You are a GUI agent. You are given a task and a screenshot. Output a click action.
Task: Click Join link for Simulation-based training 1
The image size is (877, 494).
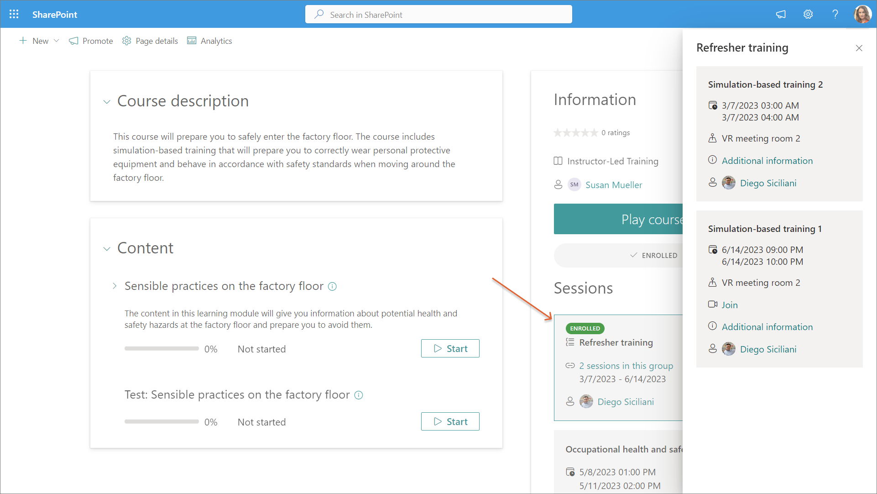click(729, 305)
